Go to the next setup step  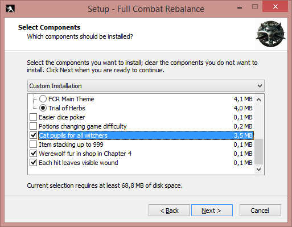click(x=212, y=211)
